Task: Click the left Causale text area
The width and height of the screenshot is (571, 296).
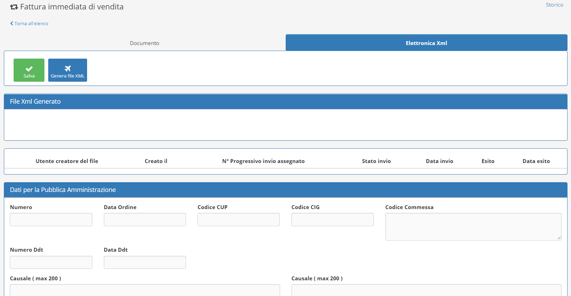Action: [x=145, y=290]
